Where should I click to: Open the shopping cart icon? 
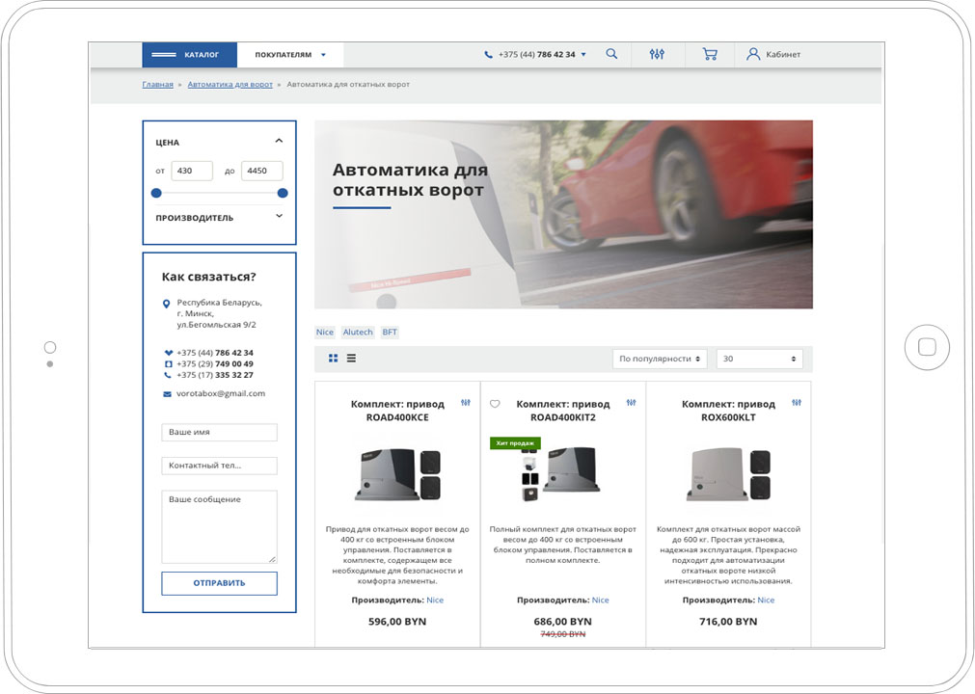pyautogui.click(x=710, y=54)
